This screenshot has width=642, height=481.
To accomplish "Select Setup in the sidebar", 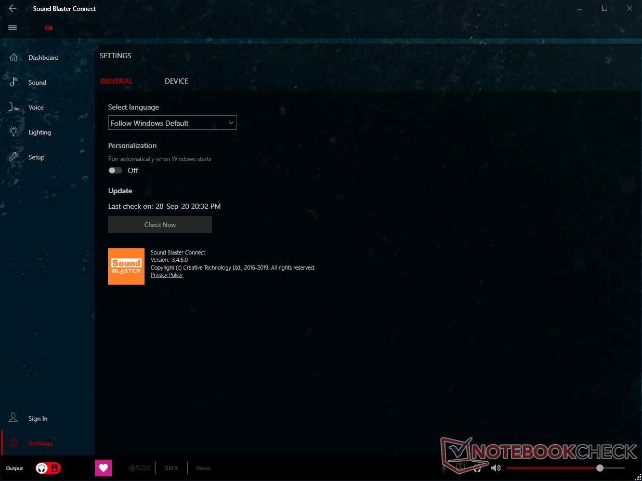I will pyautogui.click(x=36, y=157).
